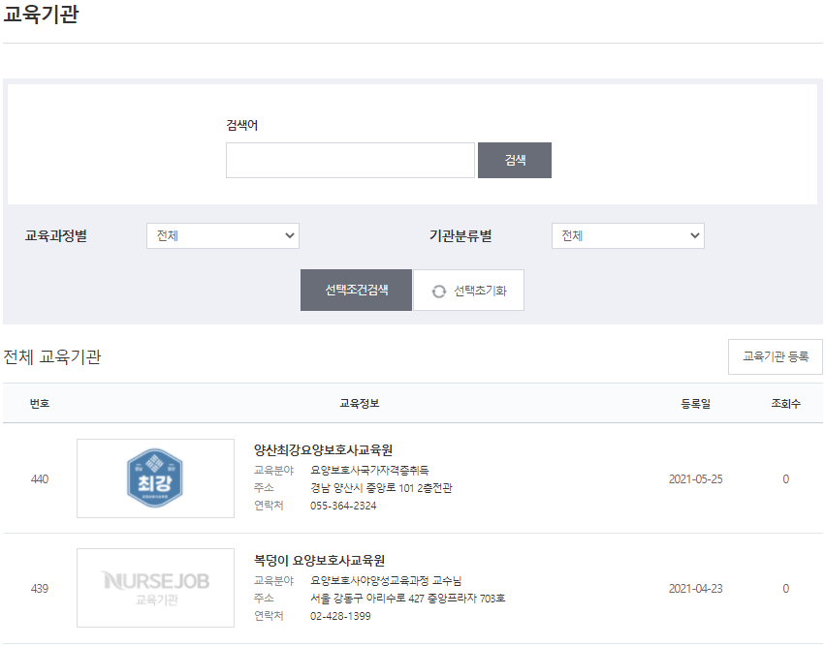Screen dimensions: 825x646
Task: Click the 교육정보 column header
Action: click(360, 404)
